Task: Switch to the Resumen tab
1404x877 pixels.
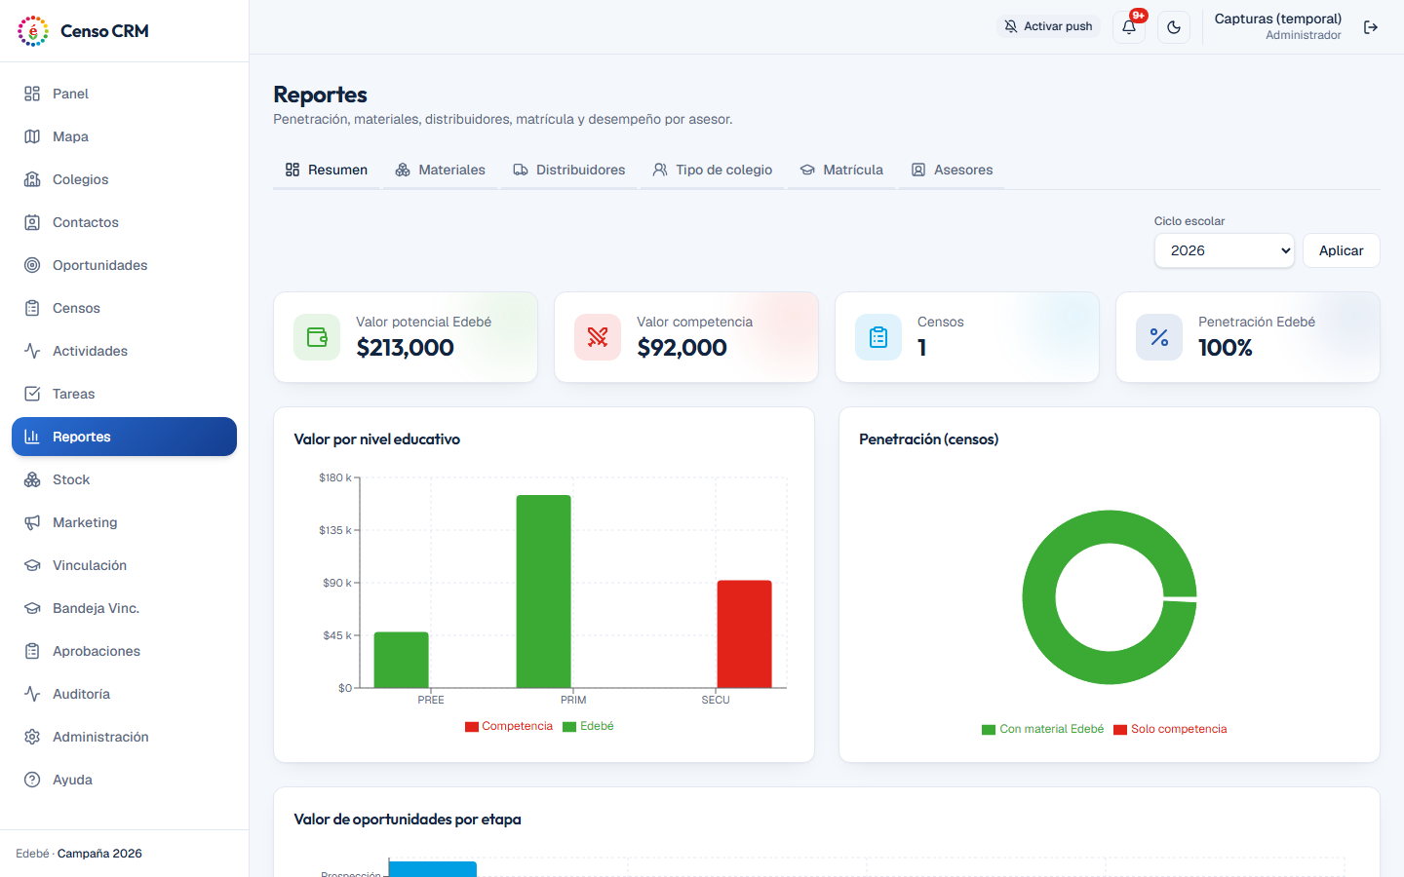Action: pyautogui.click(x=327, y=170)
